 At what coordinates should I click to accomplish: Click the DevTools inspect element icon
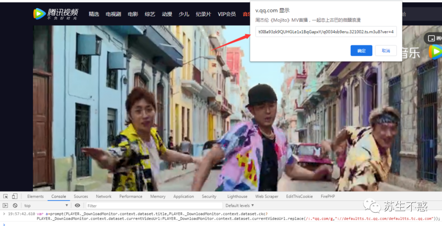click(6, 196)
